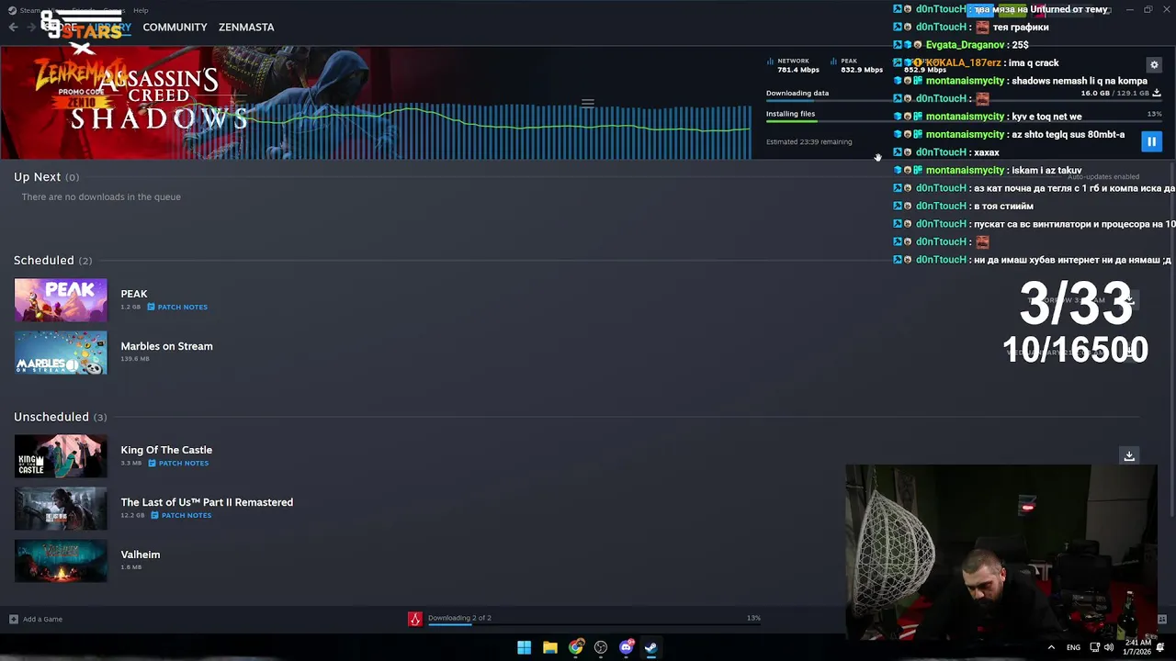Open the downloads settings gear
Screen dimensions: 1176x661
click(1154, 65)
